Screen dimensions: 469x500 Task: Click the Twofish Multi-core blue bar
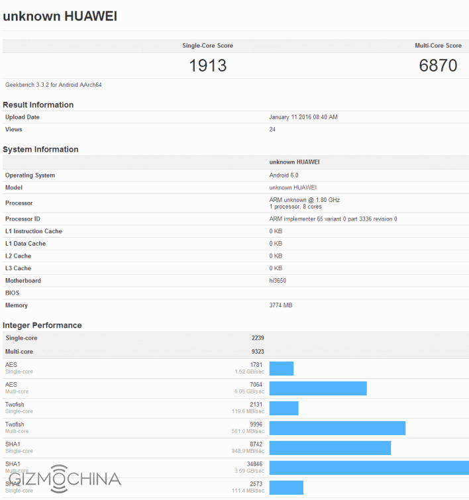[x=338, y=428]
